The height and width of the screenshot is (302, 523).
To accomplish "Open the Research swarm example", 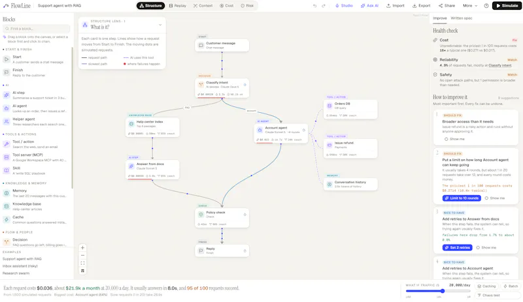I will point(16,273).
